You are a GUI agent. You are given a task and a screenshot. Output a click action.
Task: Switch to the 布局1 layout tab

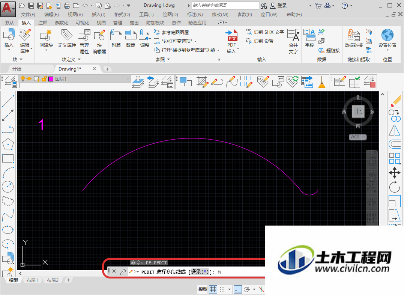click(32, 280)
